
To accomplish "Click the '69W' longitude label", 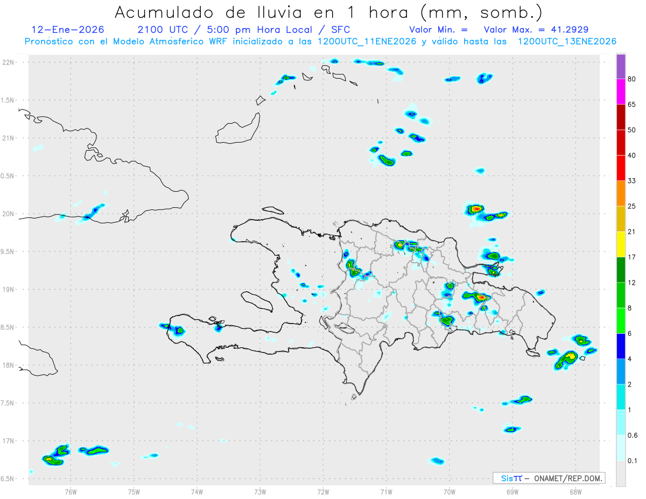I will tap(512, 491).
